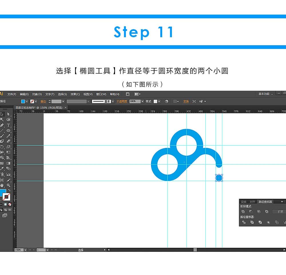
Task: Select the Slice tool
Action: 8,180
